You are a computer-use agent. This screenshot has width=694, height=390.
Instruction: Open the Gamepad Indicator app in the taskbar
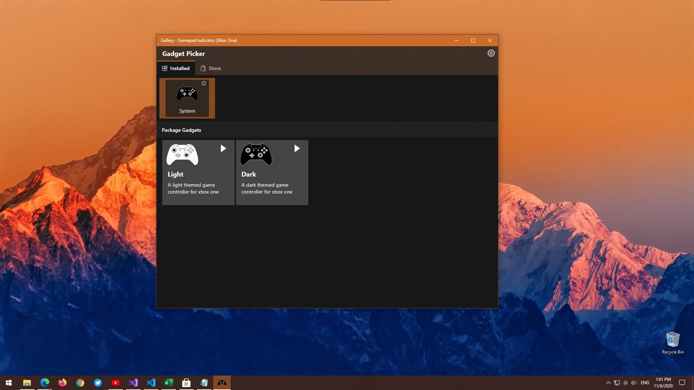tap(221, 382)
